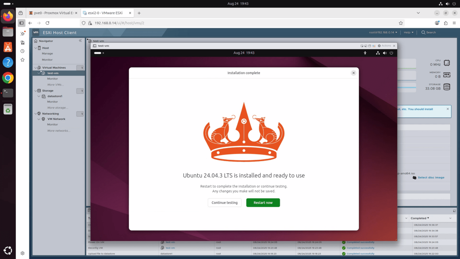Open the guest VM wired network icon
This screenshot has width=460, height=259.
pyautogui.click(x=378, y=53)
